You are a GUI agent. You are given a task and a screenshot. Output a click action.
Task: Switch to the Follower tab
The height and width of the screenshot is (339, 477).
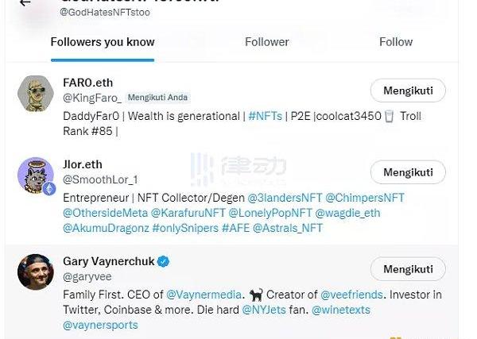click(267, 42)
